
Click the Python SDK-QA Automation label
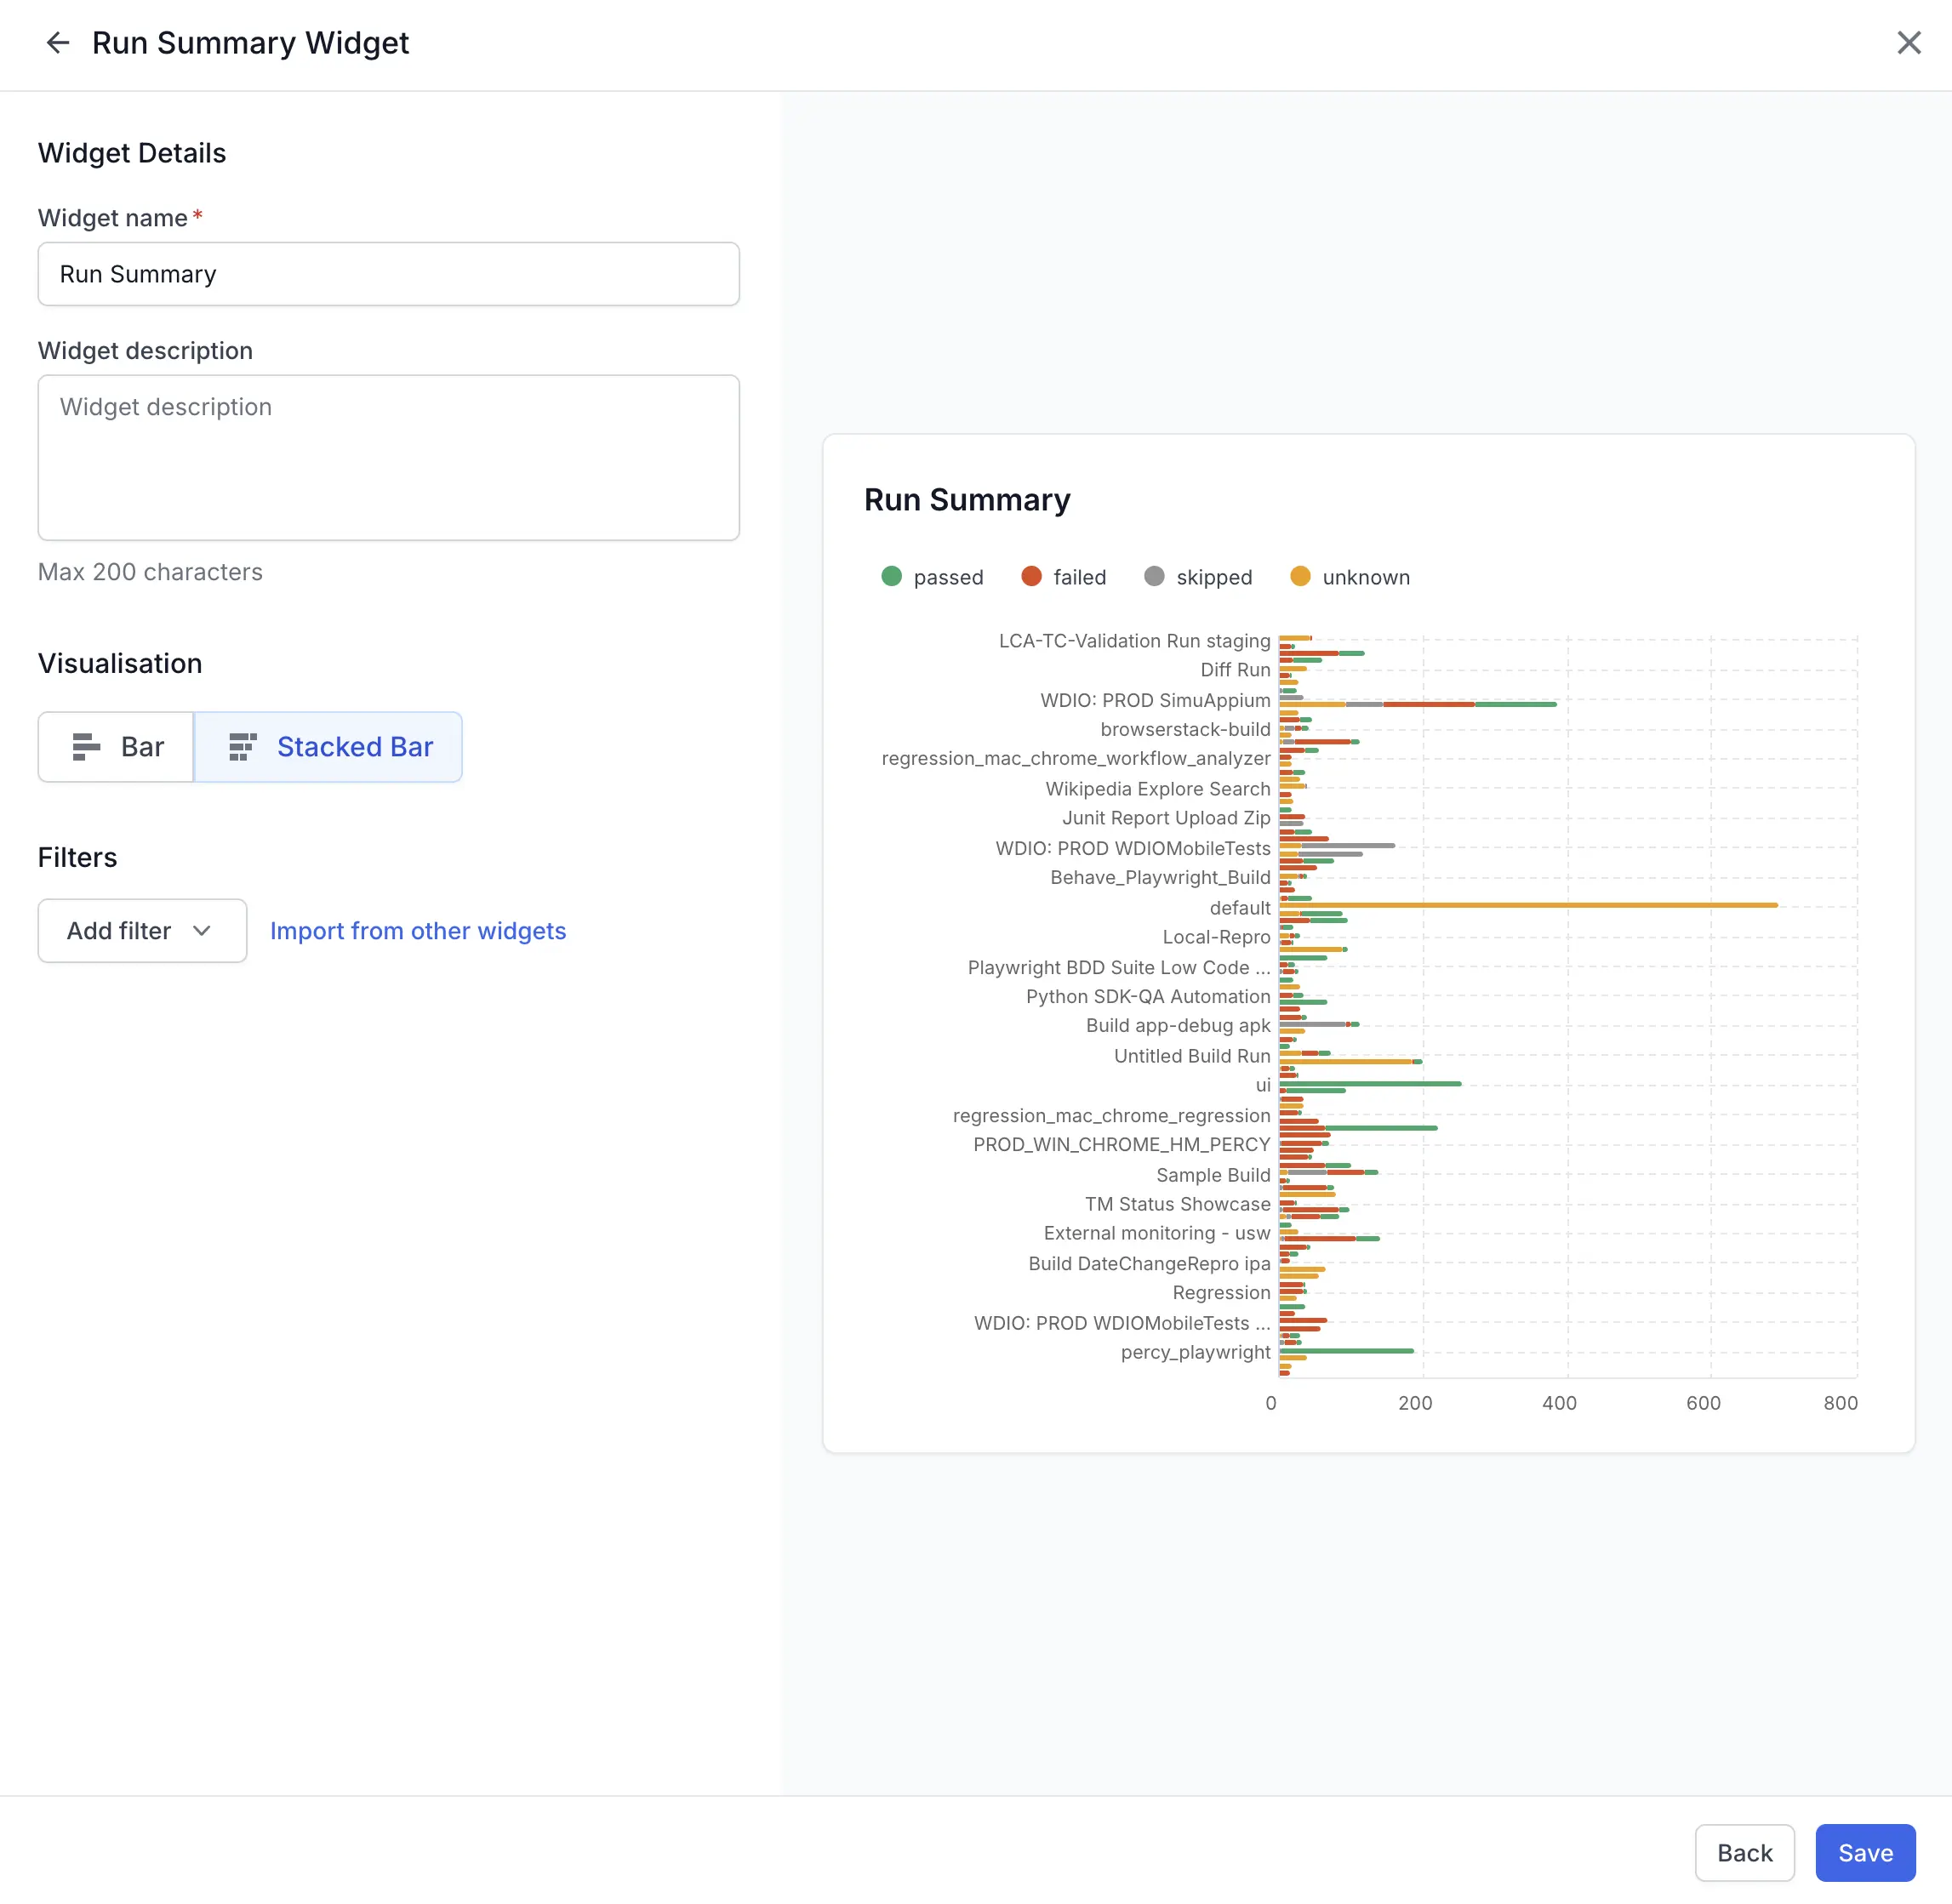pos(1148,997)
